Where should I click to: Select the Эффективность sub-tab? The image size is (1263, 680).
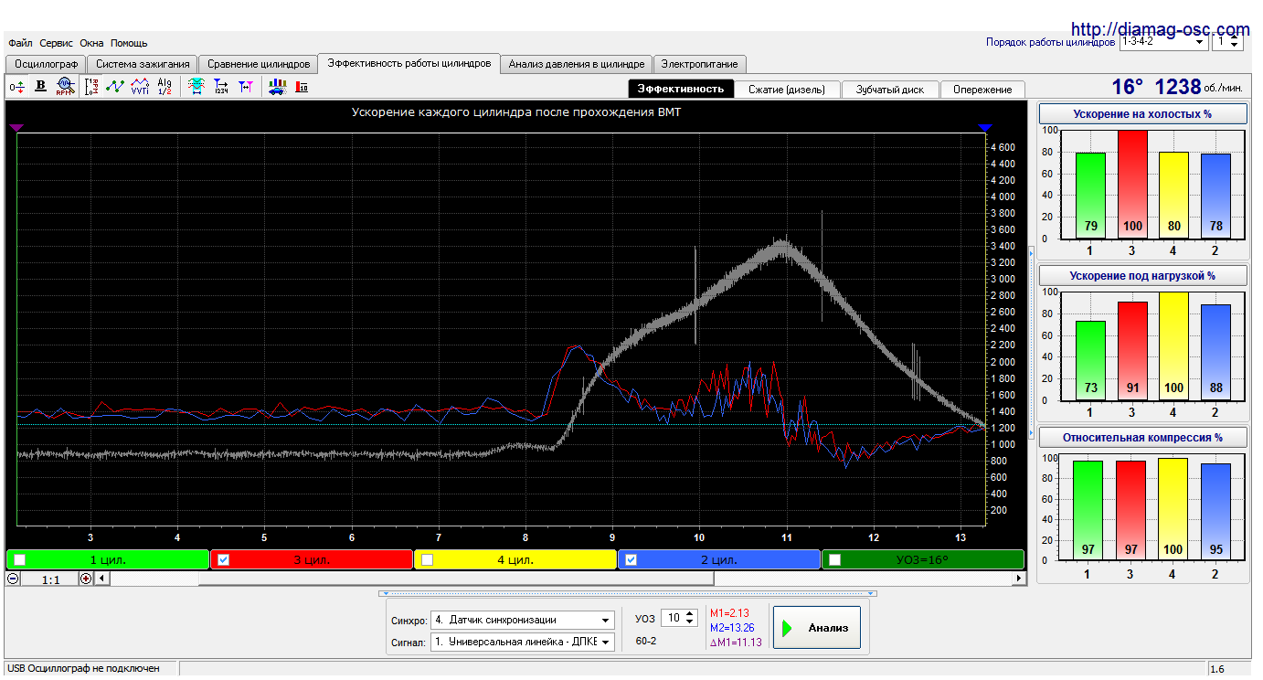681,89
